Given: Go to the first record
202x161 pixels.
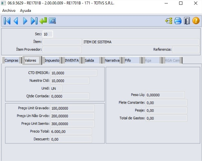Looking at the screenshot, I should pos(7,21).
